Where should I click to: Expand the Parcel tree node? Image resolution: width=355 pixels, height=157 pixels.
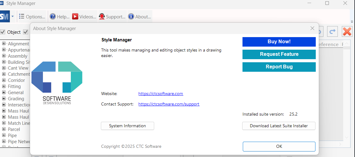pyautogui.click(x=4, y=129)
